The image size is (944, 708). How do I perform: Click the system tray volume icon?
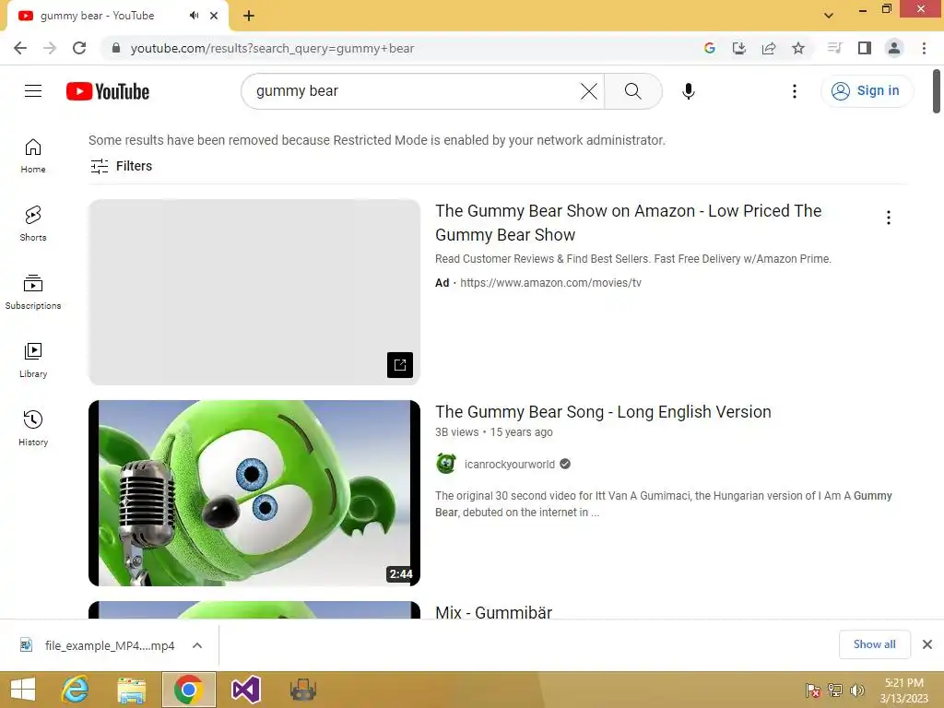(x=856, y=690)
